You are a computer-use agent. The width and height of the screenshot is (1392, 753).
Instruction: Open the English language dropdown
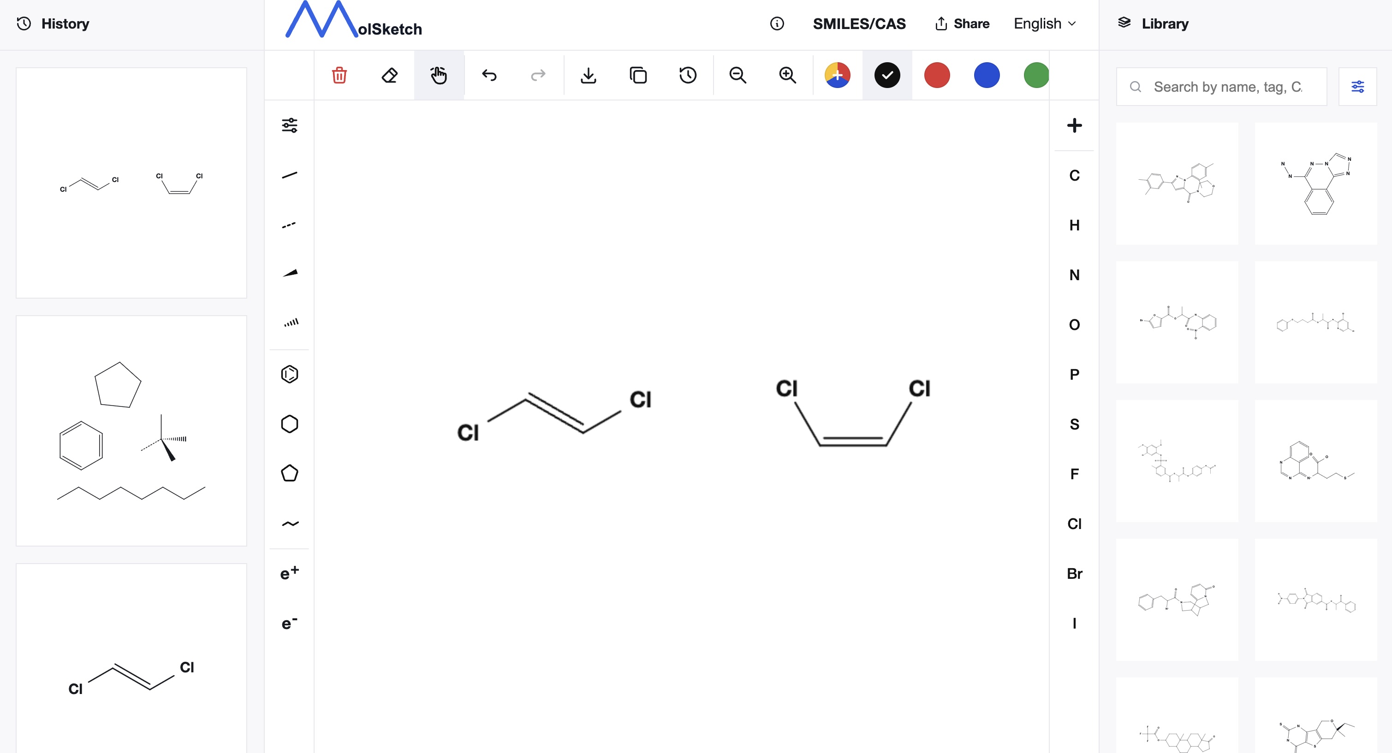(x=1045, y=24)
